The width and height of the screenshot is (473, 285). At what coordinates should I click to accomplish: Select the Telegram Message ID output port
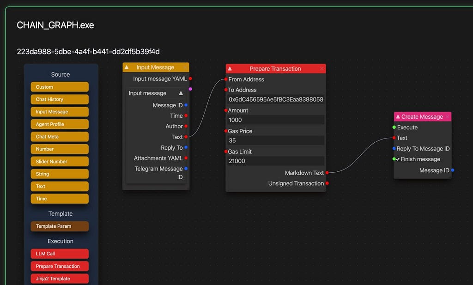tap(186, 169)
